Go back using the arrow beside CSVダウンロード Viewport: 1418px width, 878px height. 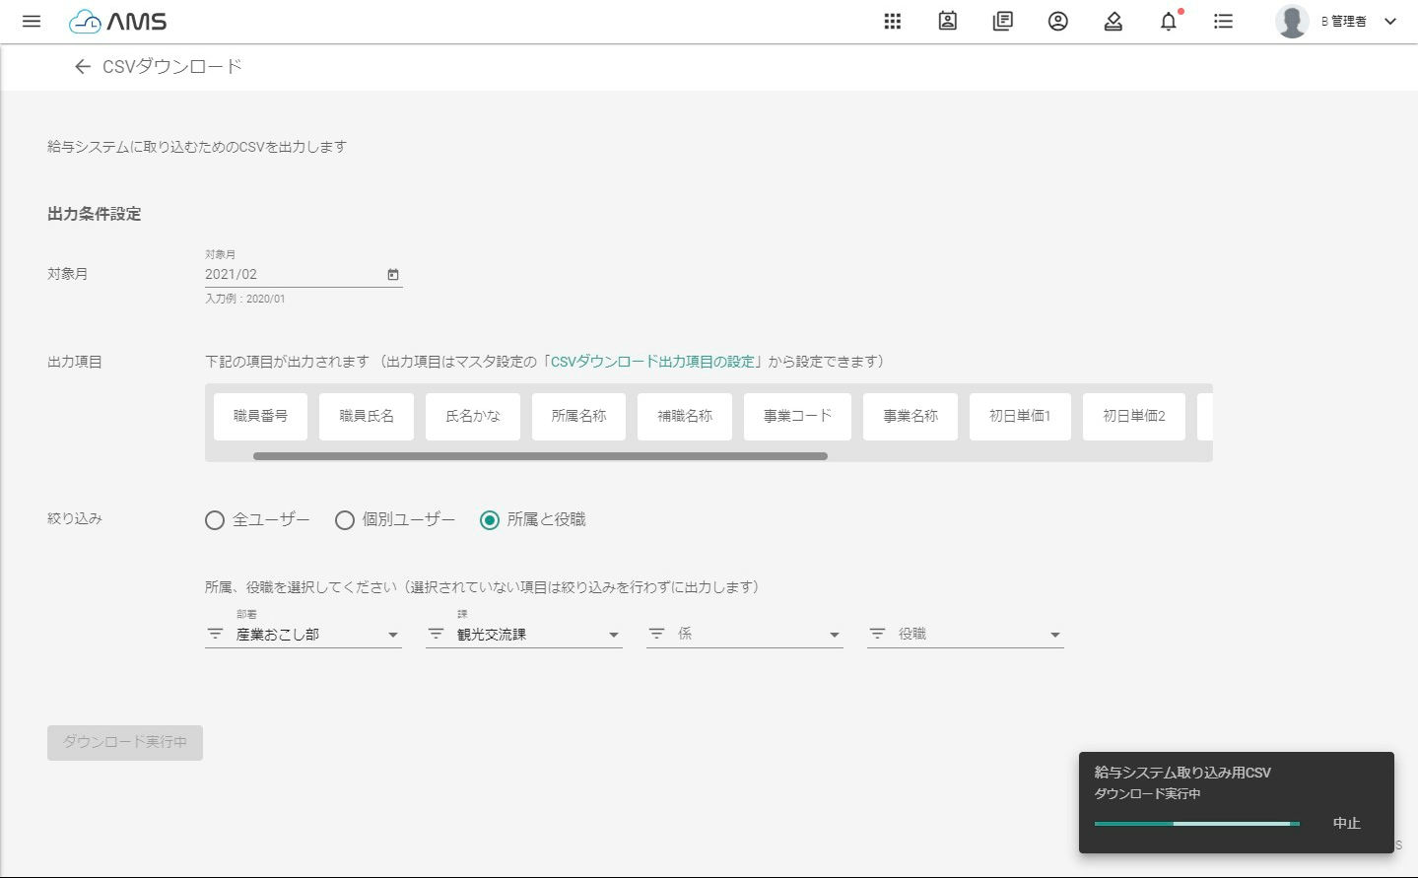(x=83, y=67)
